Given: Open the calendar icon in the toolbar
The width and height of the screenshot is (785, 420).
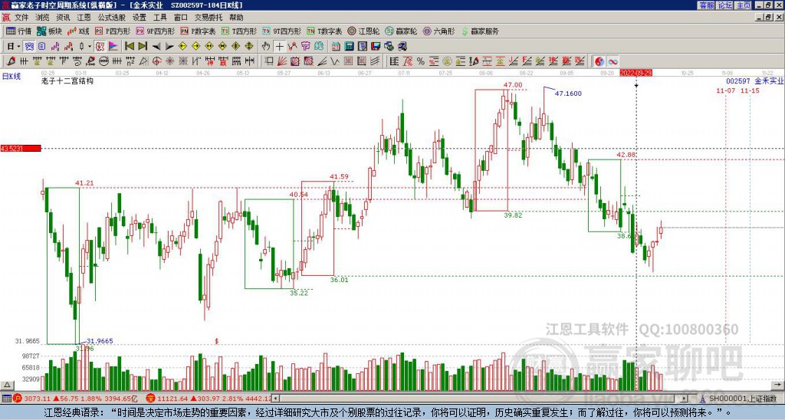Looking at the screenshot, I should [x=336, y=47].
